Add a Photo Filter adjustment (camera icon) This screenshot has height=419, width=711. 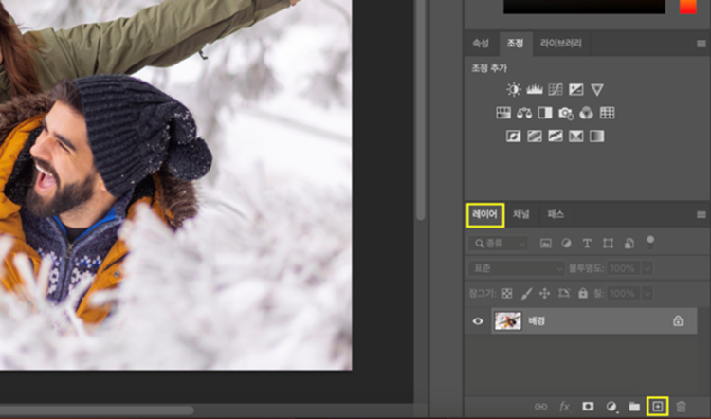tap(566, 113)
